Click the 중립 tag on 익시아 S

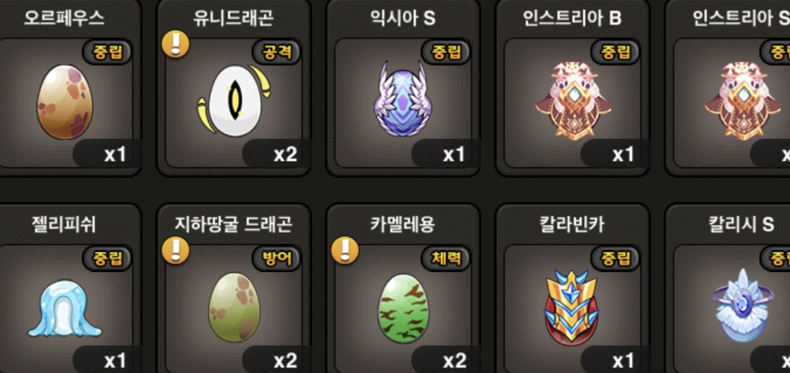pyautogui.click(x=447, y=51)
